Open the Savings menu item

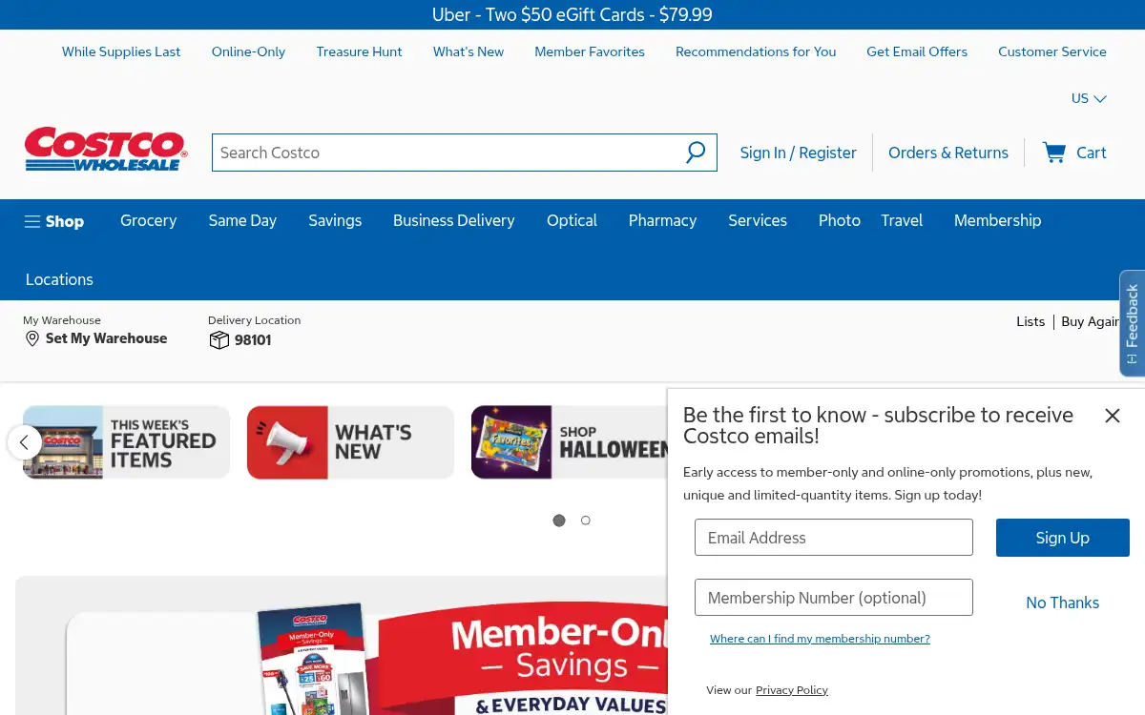[335, 220]
